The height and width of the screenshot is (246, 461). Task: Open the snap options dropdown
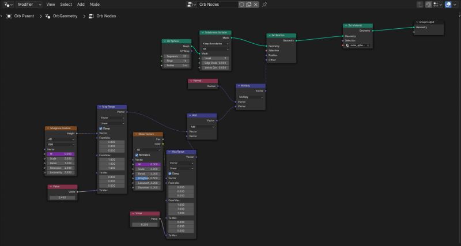[x=438, y=5]
